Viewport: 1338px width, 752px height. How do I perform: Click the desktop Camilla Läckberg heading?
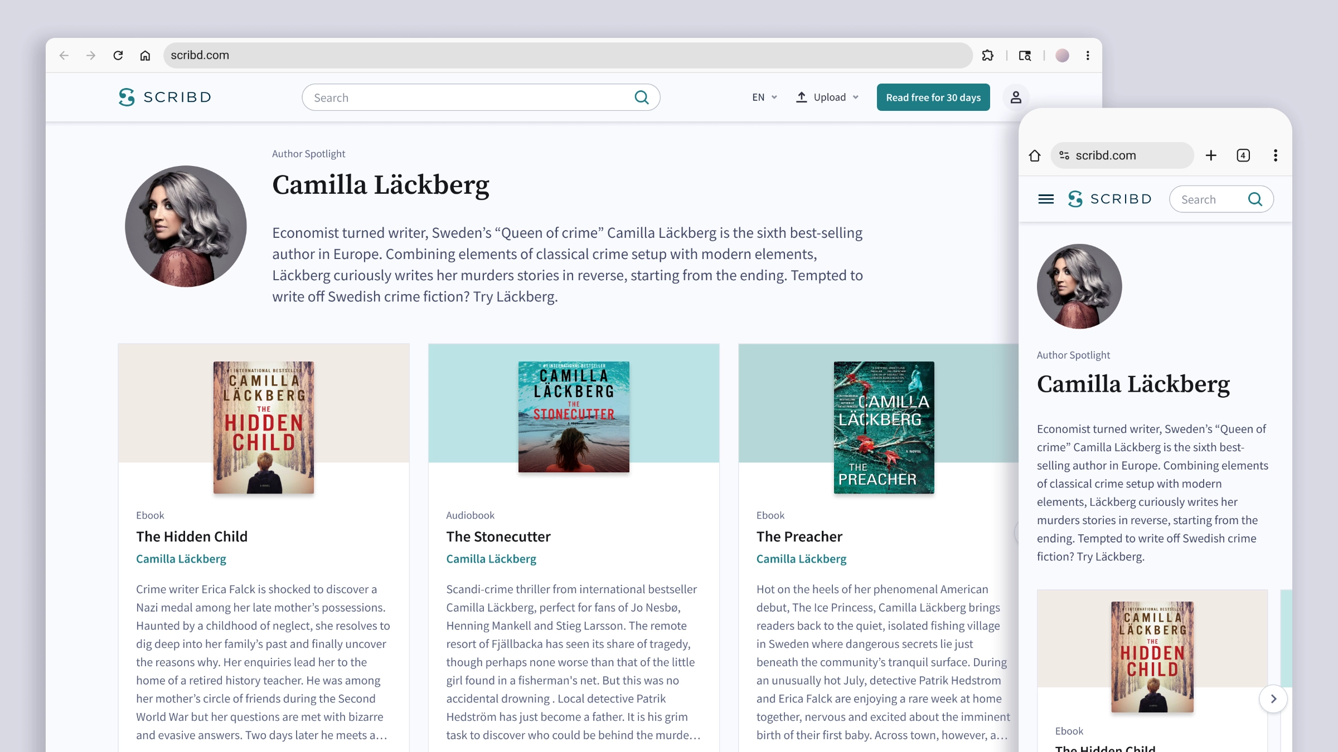381,185
